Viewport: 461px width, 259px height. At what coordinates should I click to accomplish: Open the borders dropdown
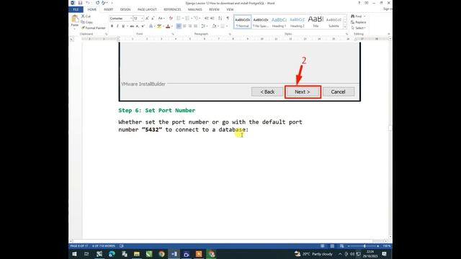[227, 26]
